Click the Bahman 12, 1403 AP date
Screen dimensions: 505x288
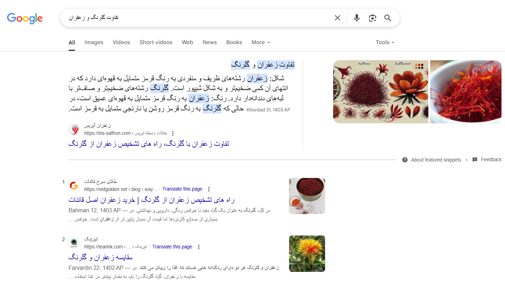point(94,210)
